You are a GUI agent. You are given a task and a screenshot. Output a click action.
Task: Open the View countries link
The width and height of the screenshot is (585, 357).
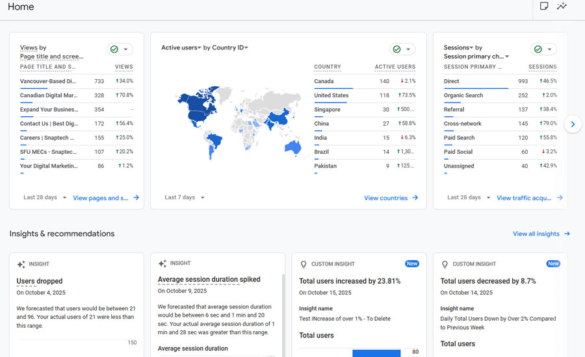tap(385, 198)
